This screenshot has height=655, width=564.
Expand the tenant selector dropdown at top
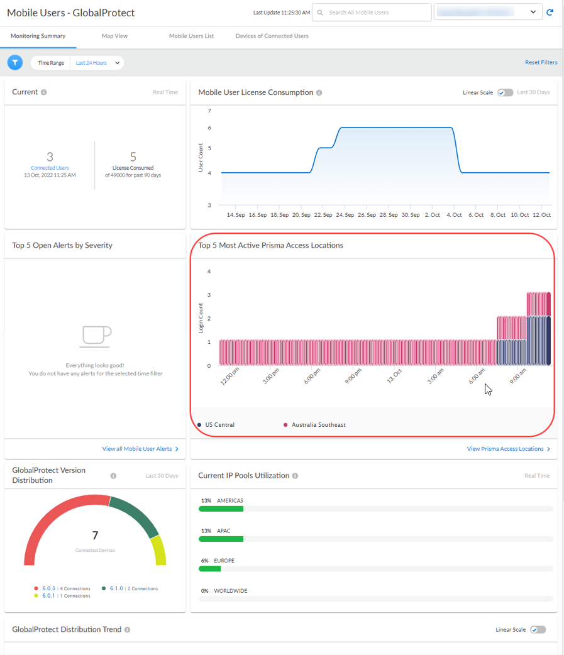pos(533,12)
